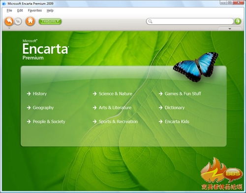This screenshot has height=193, width=246.
Task: Click the Encarta icon in title bar
Action: [x=4, y=3]
